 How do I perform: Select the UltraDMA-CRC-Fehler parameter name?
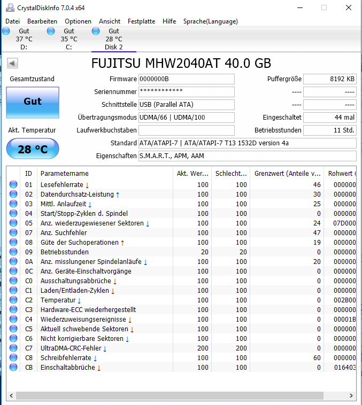73,348
